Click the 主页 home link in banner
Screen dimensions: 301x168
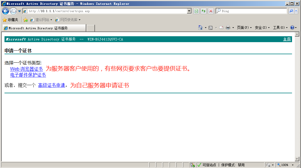coord(287,39)
